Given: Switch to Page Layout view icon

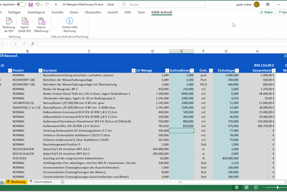Looking at the screenshot, I should pyautogui.click(x=246, y=187).
